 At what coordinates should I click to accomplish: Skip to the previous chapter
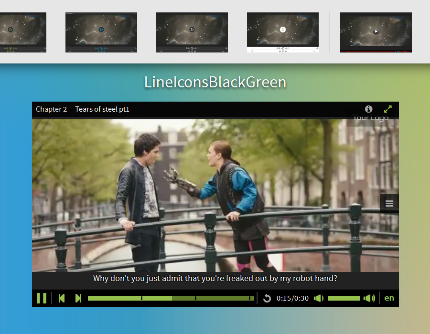(61, 298)
